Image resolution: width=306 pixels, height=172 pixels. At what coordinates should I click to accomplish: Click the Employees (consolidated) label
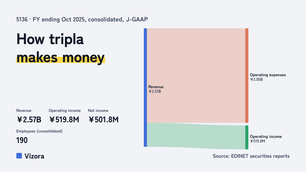pos(39,131)
